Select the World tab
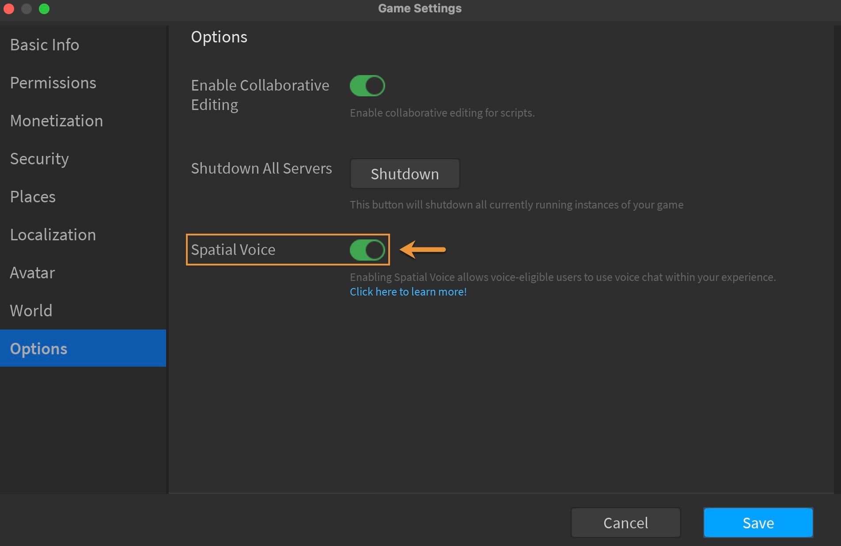This screenshot has width=841, height=546. 31,311
